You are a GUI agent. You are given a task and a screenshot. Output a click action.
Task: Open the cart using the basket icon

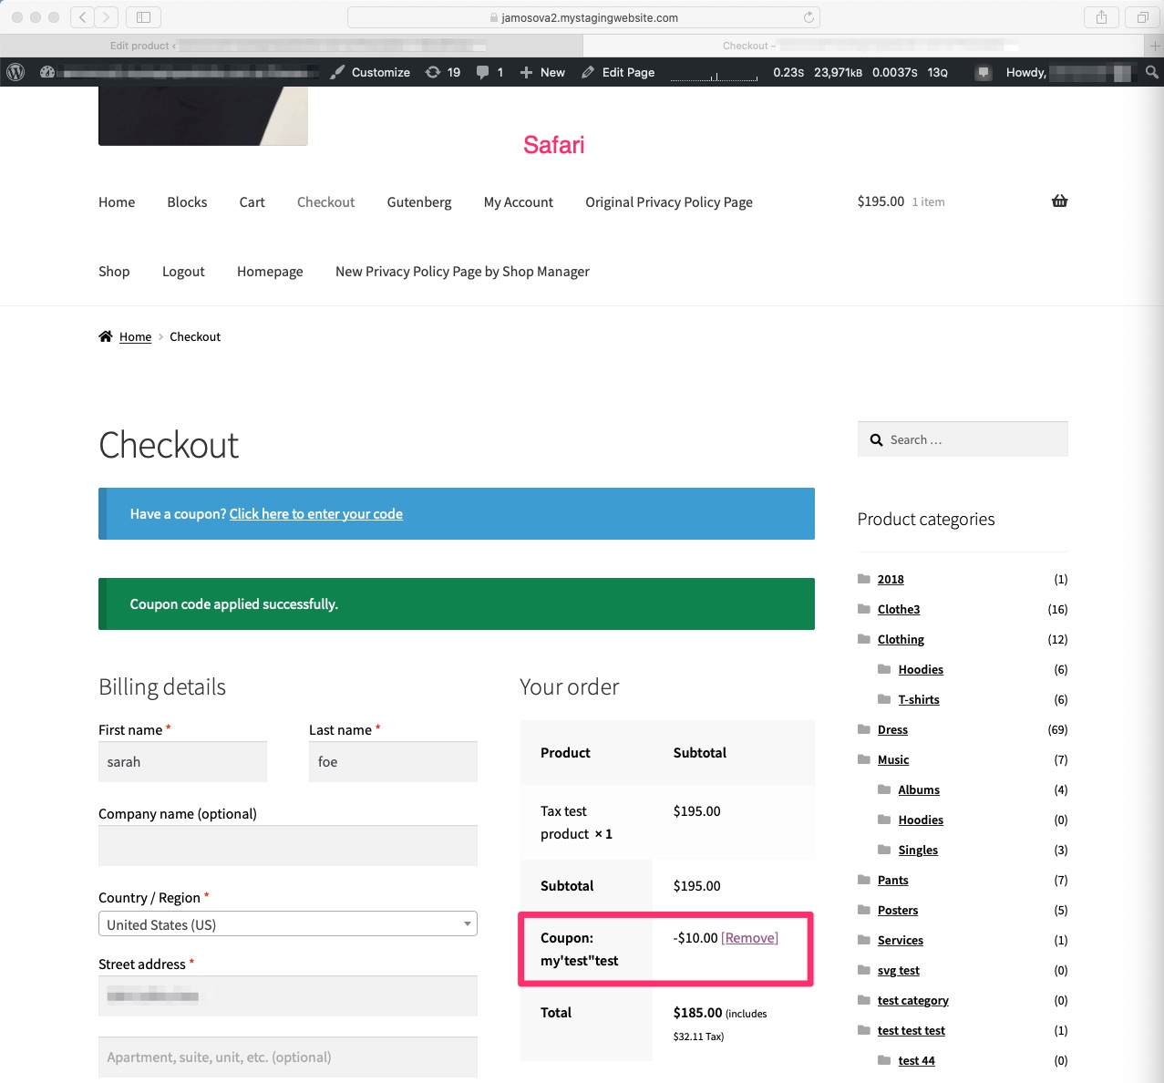(1059, 201)
